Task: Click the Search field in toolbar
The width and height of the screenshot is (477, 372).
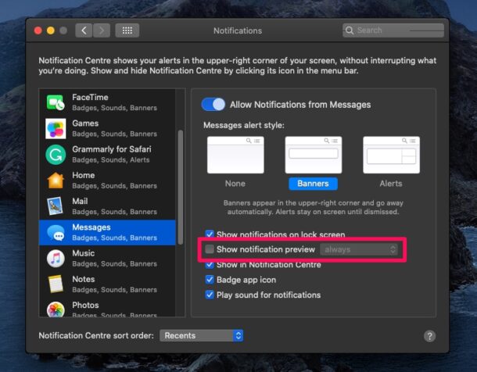Action: [391, 30]
